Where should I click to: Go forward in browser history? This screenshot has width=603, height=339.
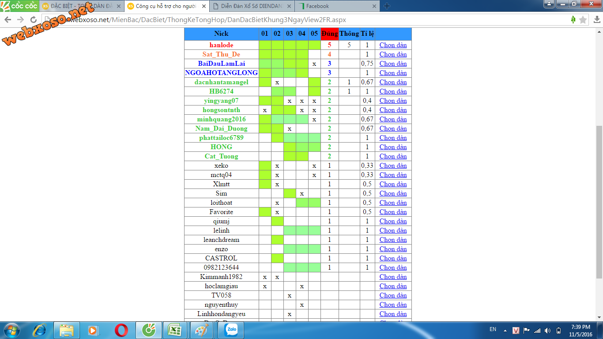20,20
